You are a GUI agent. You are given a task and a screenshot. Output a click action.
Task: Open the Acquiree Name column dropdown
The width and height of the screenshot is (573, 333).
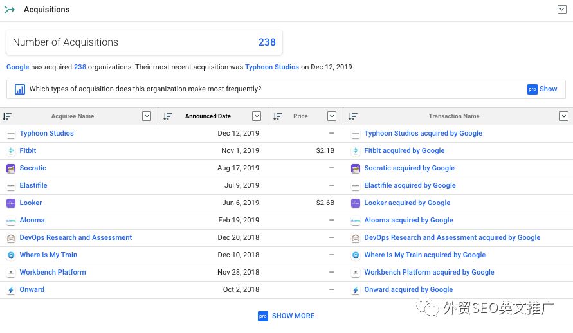click(x=146, y=116)
